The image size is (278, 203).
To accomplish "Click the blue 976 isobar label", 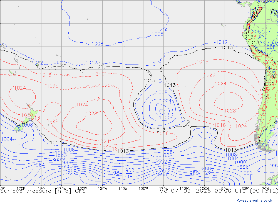I will tap(165, 170).
